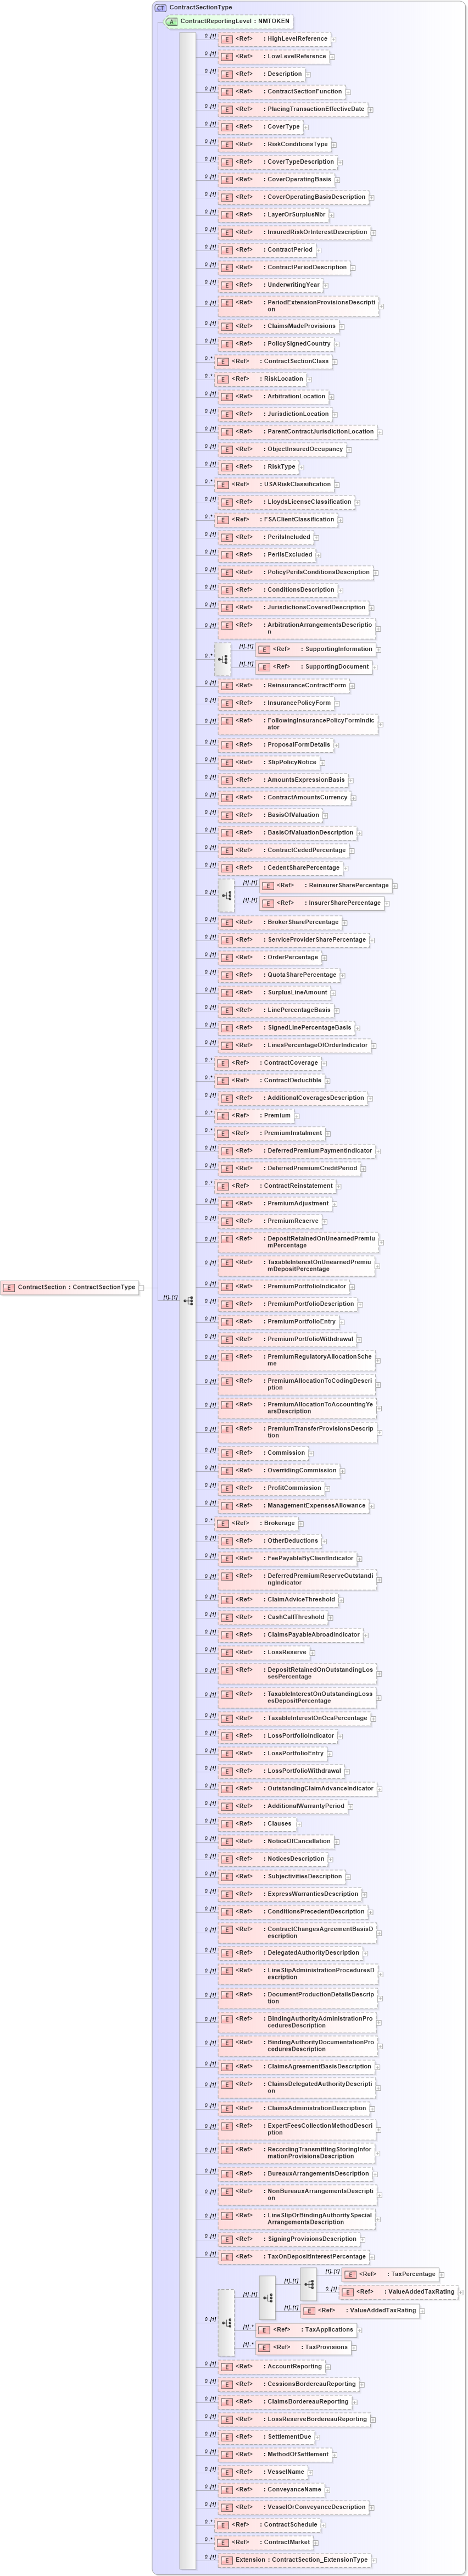Click the E icon of ContractMarket
This screenshot has width=468, height=2576.
coord(224,2542)
